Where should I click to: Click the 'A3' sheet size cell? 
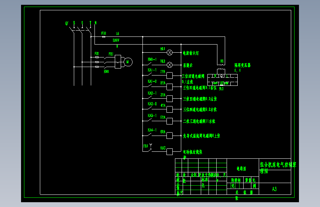pyautogui.click(x=275, y=189)
